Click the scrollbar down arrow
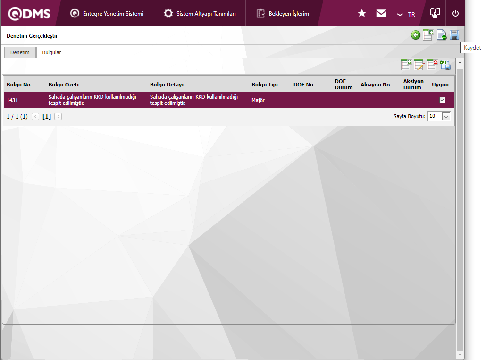This screenshot has height=360, width=486. (460, 355)
